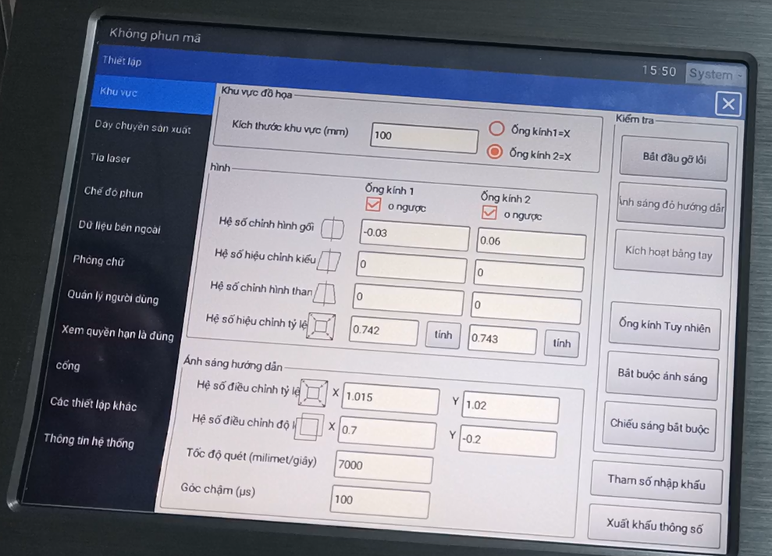Image resolution: width=772 pixels, height=556 pixels.
Task: Click tính button next to 0.742
Action: click(443, 333)
